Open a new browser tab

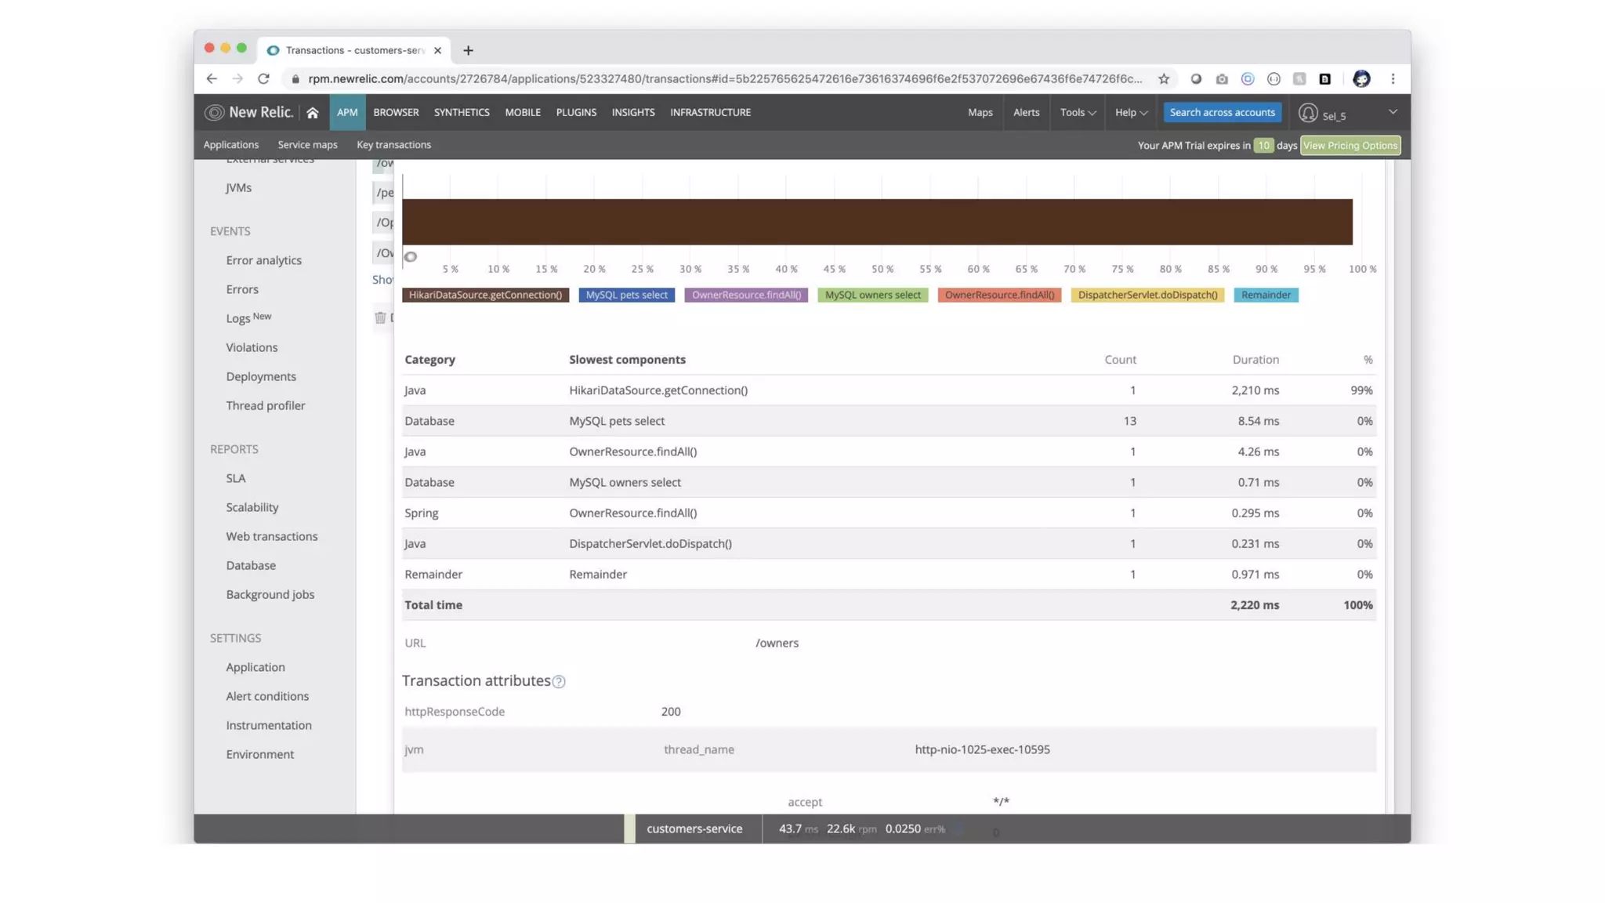(468, 50)
